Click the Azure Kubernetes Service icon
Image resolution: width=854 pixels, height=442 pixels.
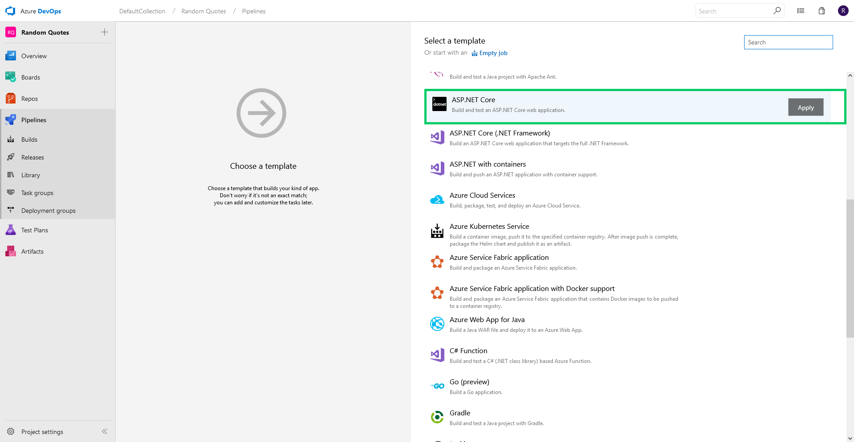point(437,231)
